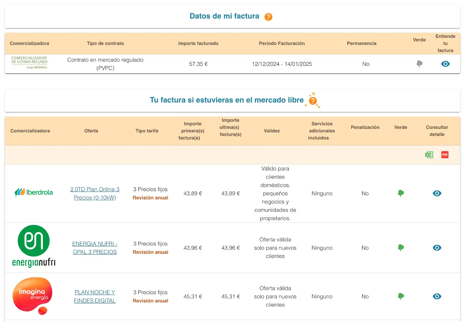Open PLAN NOCHE Y FINDES DIGITAL link

(95, 296)
